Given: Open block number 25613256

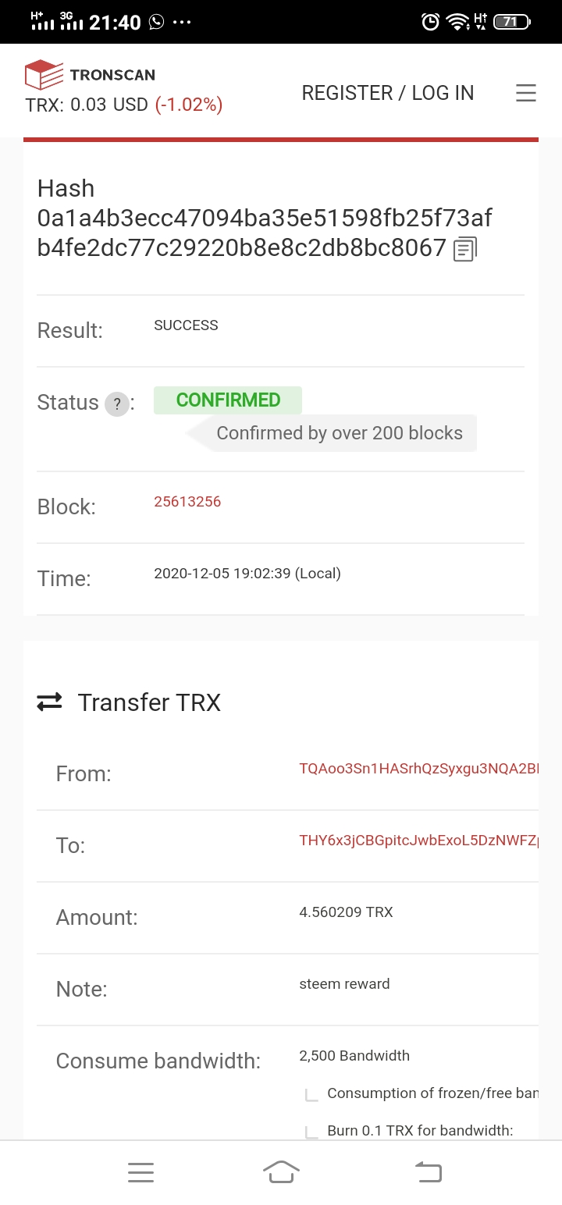Looking at the screenshot, I should 187,502.
